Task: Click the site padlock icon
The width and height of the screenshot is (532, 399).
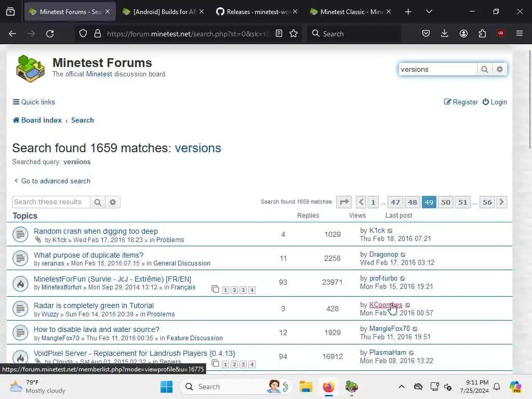Action: [x=98, y=34]
